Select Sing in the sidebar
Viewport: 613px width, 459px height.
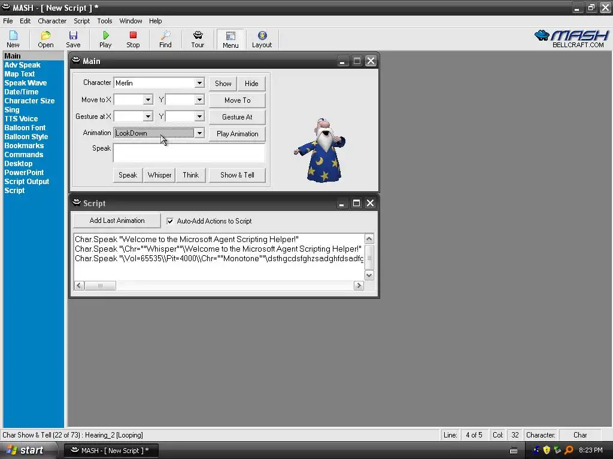[12, 110]
